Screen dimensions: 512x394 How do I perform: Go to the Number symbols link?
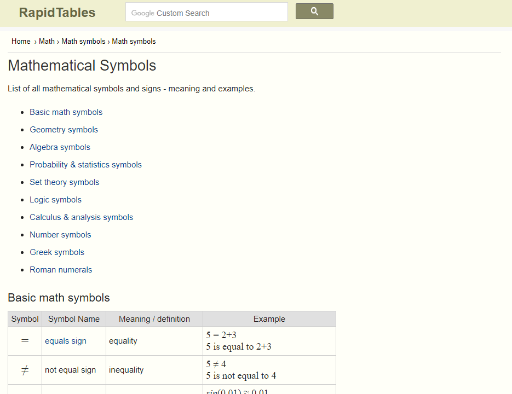[60, 235]
